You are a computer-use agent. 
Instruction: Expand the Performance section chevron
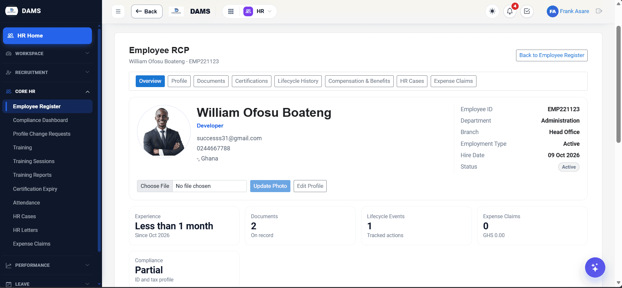click(87, 265)
